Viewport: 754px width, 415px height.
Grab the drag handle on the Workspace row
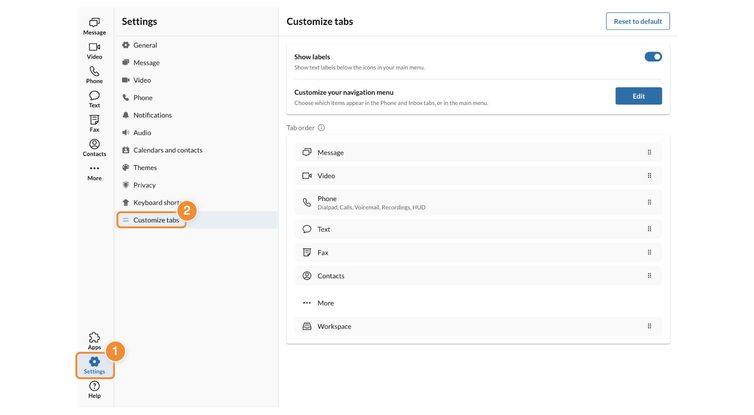(x=649, y=326)
